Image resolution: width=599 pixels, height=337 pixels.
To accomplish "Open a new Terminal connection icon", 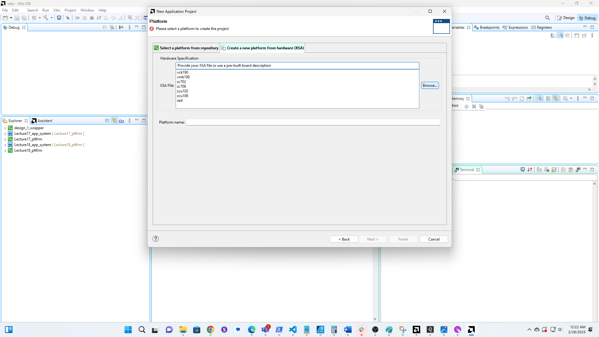I will 523,169.
